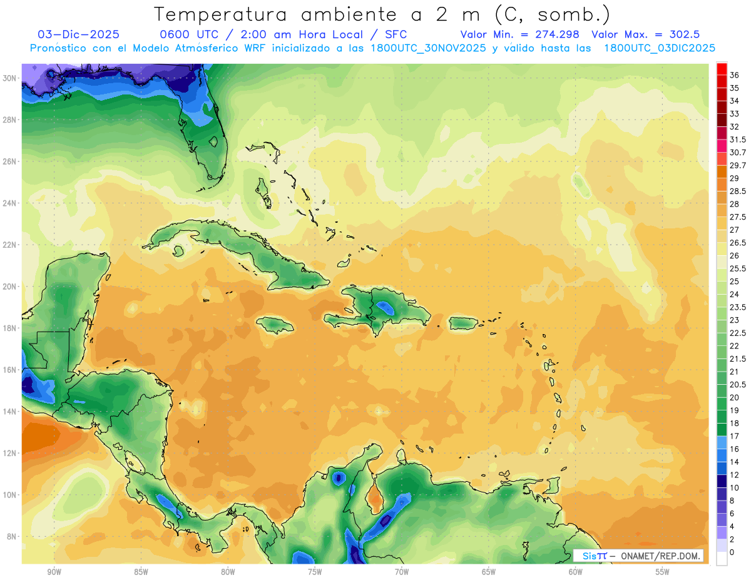The image size is (751, 580).
Task: Click '0600 UTC / 2:00 am Hora Local / SFC'
Action: pos(284,34)
